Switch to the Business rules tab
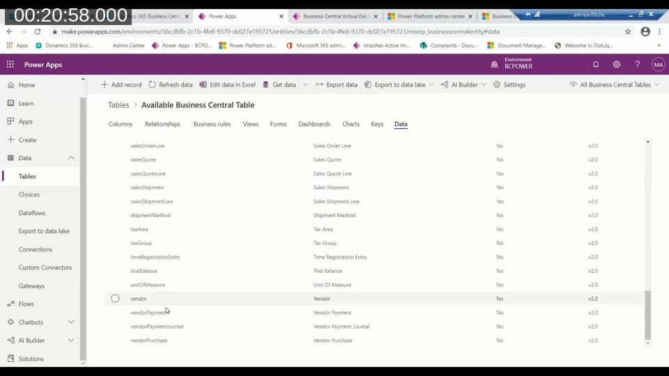The image size is (669, 376). coord(212,124)
